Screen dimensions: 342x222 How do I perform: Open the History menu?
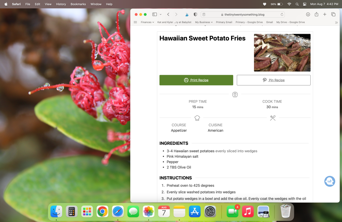click(61, 4)
